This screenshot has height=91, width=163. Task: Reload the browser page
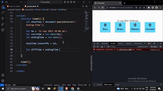point(103,8)
